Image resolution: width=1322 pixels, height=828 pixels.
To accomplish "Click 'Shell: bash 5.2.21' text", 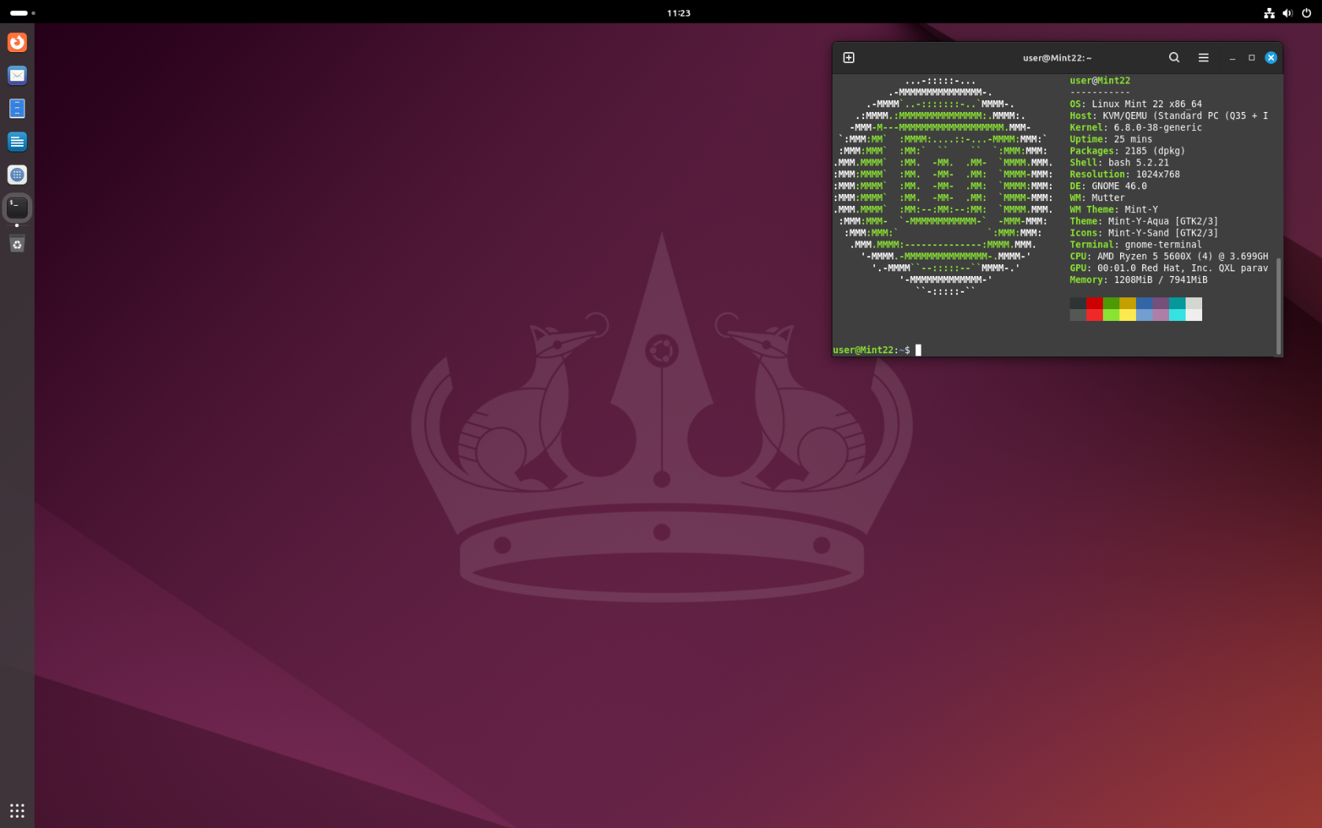I will click(1119, 163).
